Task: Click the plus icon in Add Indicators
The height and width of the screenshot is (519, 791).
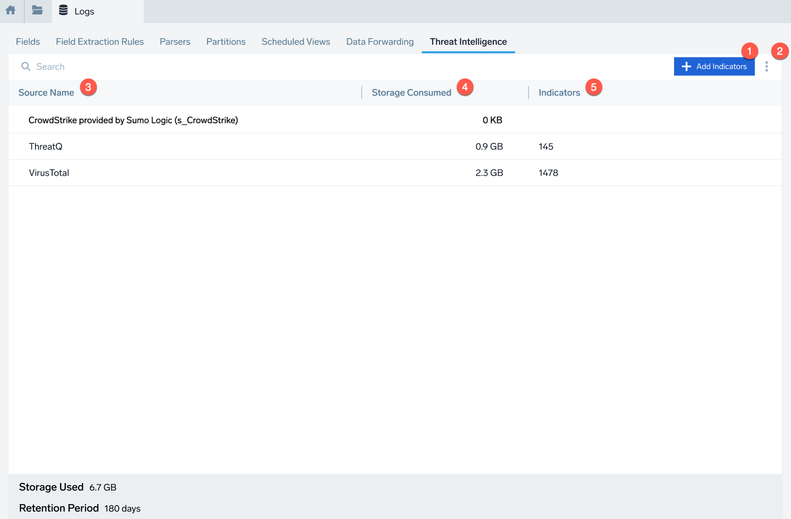Action: pyautogui.click(x=686, y=66)
